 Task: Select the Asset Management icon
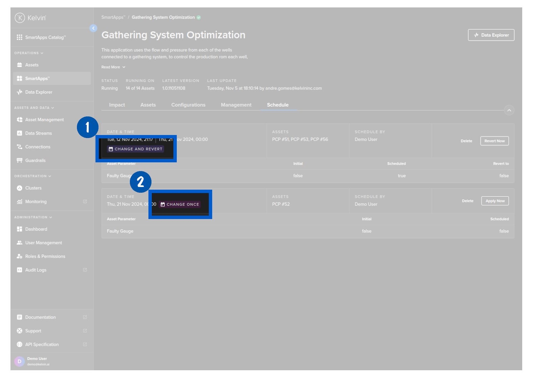coord(20,120)
